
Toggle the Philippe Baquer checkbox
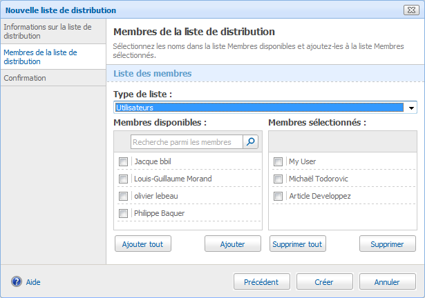coord(124,213)
